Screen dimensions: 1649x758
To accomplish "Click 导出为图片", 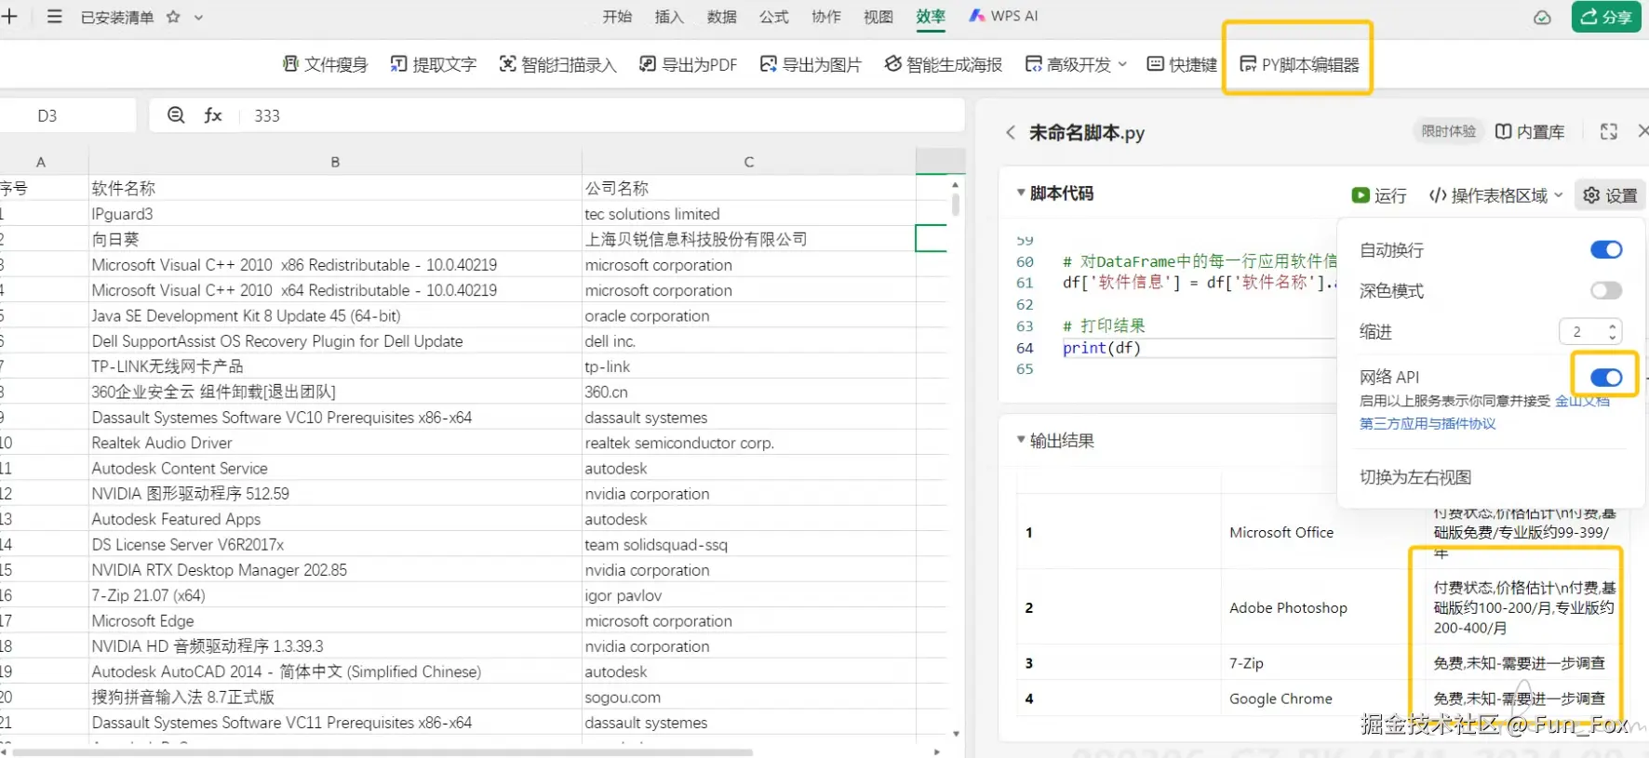I will pyautogui.click(x=811, y=64).
